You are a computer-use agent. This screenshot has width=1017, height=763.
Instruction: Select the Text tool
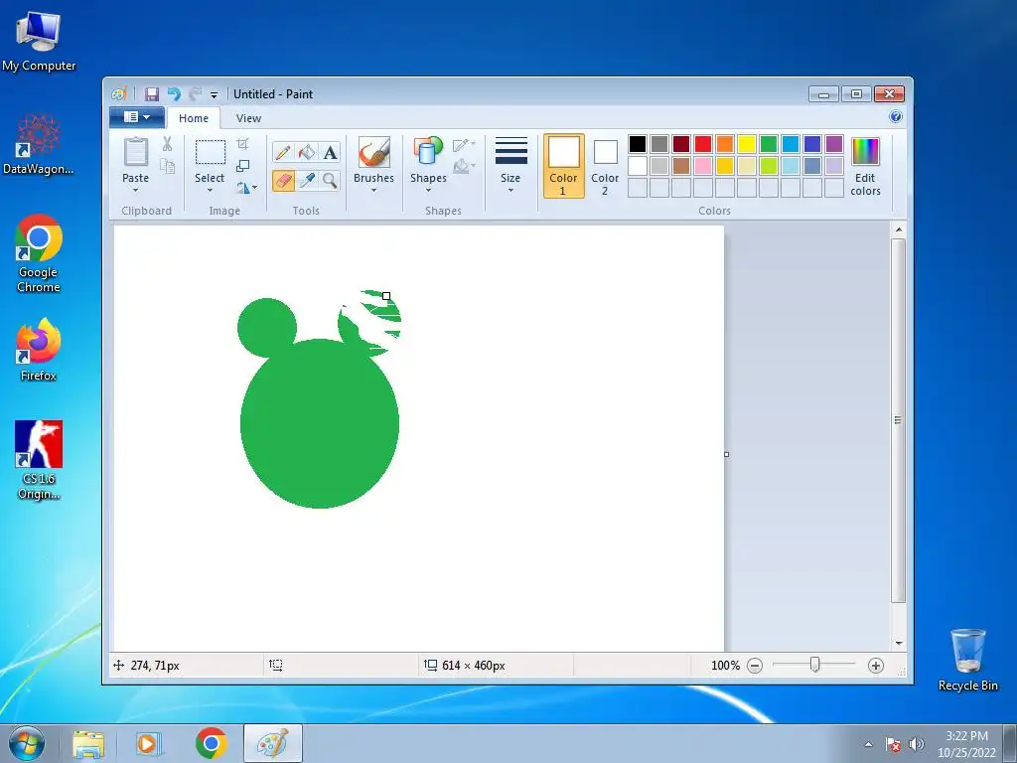(330, 152)
